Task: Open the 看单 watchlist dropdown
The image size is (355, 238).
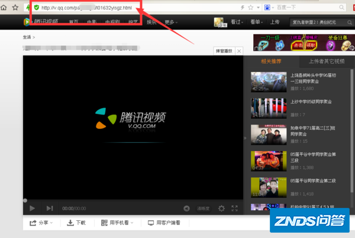Action: pos(257,22)
